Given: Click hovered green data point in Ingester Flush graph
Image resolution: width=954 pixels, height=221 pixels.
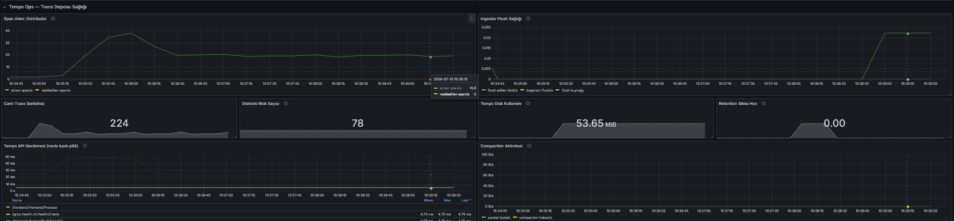Looking at the screenshot, I should [x=908, y=33].
